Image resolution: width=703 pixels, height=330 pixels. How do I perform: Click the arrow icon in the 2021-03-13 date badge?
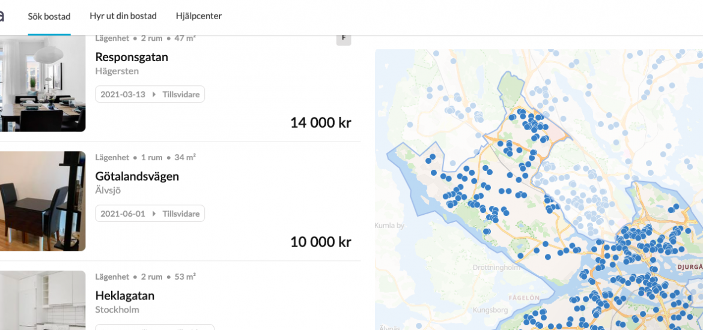click(154, 94)
